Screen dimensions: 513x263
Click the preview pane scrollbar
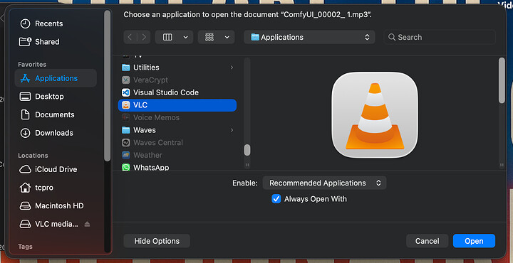coord(502,80)
